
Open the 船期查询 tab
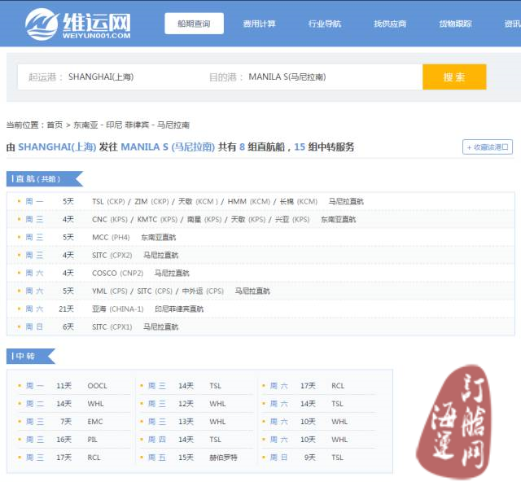(194, 24)
